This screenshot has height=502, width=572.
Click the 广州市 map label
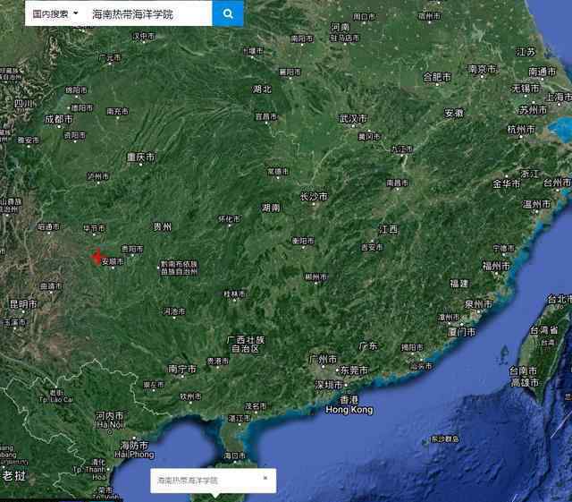click(x=323, y=360)
